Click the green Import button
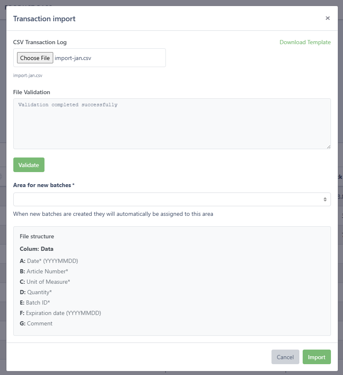 (316, 357)
